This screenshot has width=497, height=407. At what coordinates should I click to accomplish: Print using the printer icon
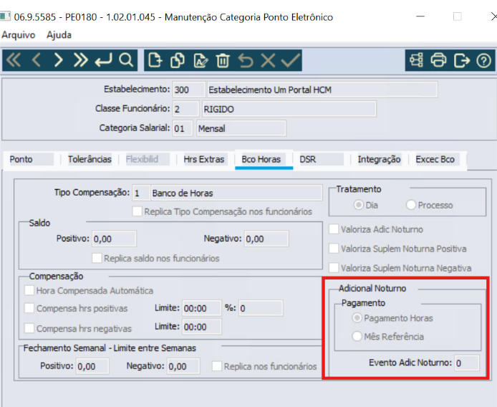point(439,60)
